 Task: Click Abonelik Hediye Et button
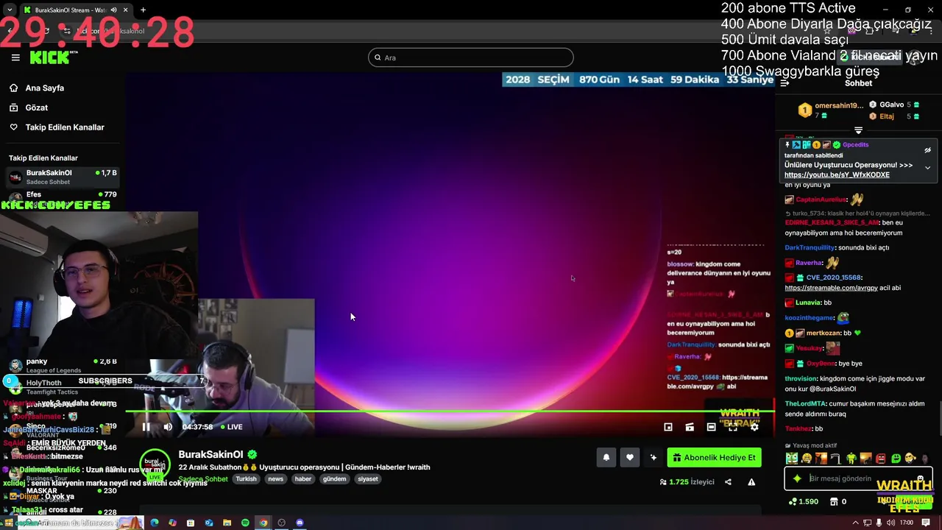pos(714,458)
